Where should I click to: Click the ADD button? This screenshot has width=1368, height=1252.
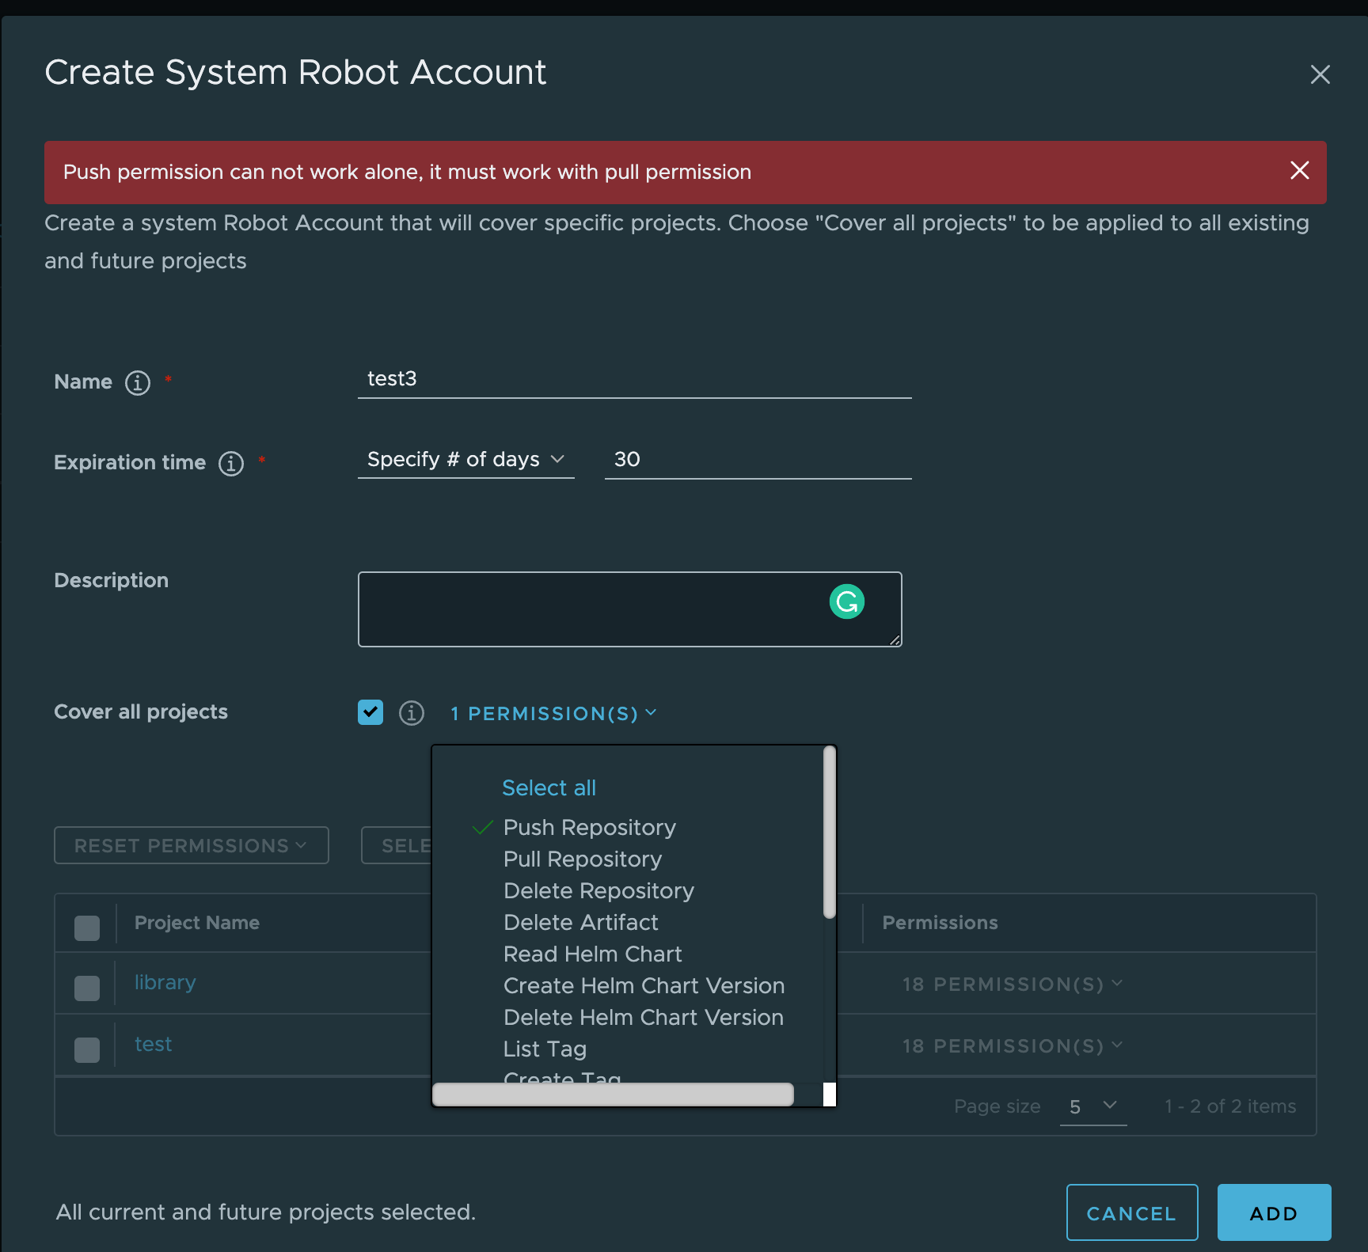click(1274, 1212)
